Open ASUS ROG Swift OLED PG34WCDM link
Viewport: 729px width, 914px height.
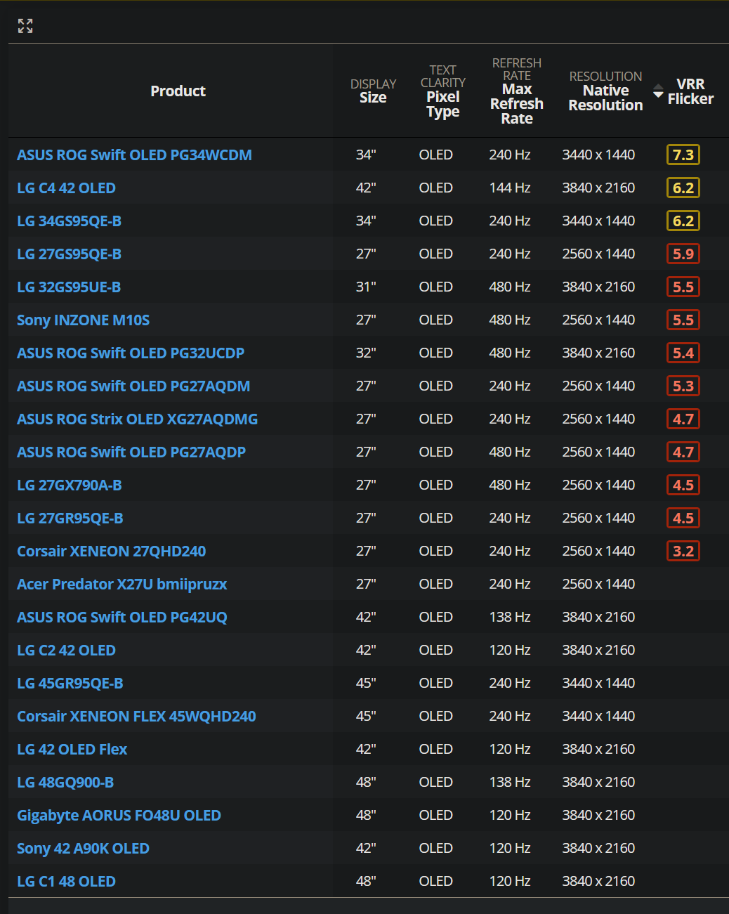134,155
